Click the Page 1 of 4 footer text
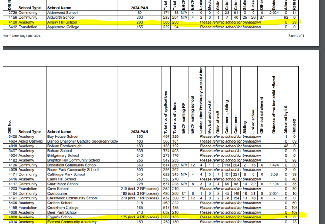Screen dimensions: 325x224 [x=296, y=36]
